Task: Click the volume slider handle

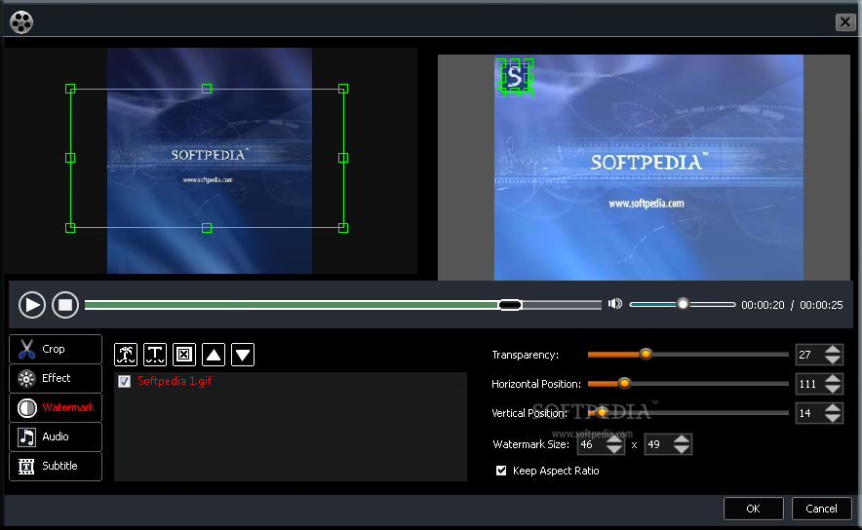Action: [x=683, y=304]
